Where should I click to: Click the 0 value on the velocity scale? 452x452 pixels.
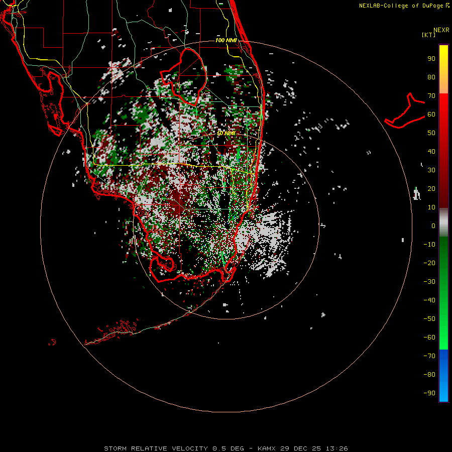[433, 225]
